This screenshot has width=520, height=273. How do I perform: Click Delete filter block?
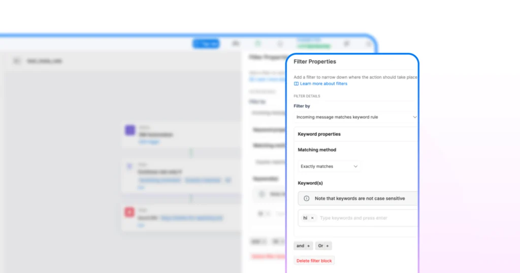point(314,261)
